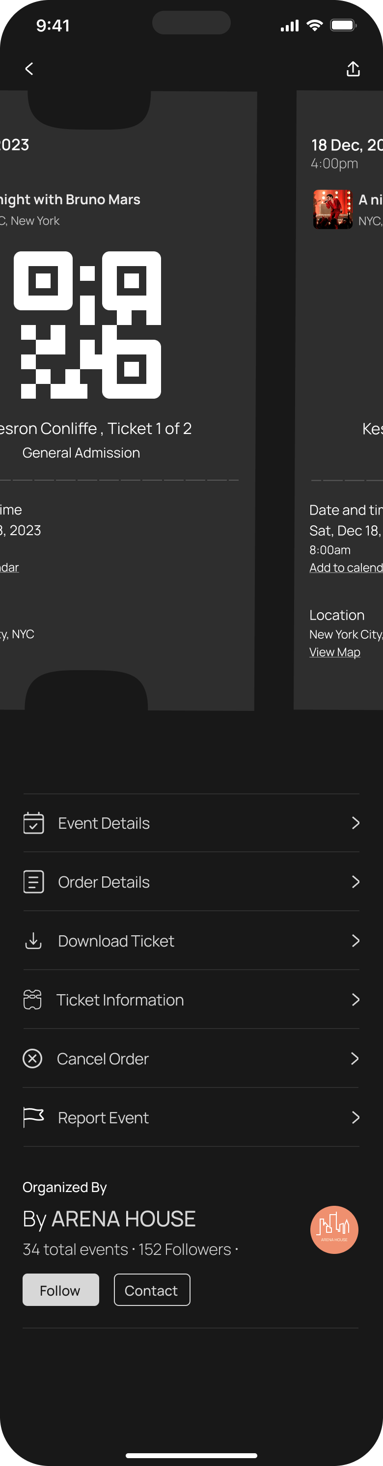Open the Report Event row
383x1466 pixels.
191,1118
